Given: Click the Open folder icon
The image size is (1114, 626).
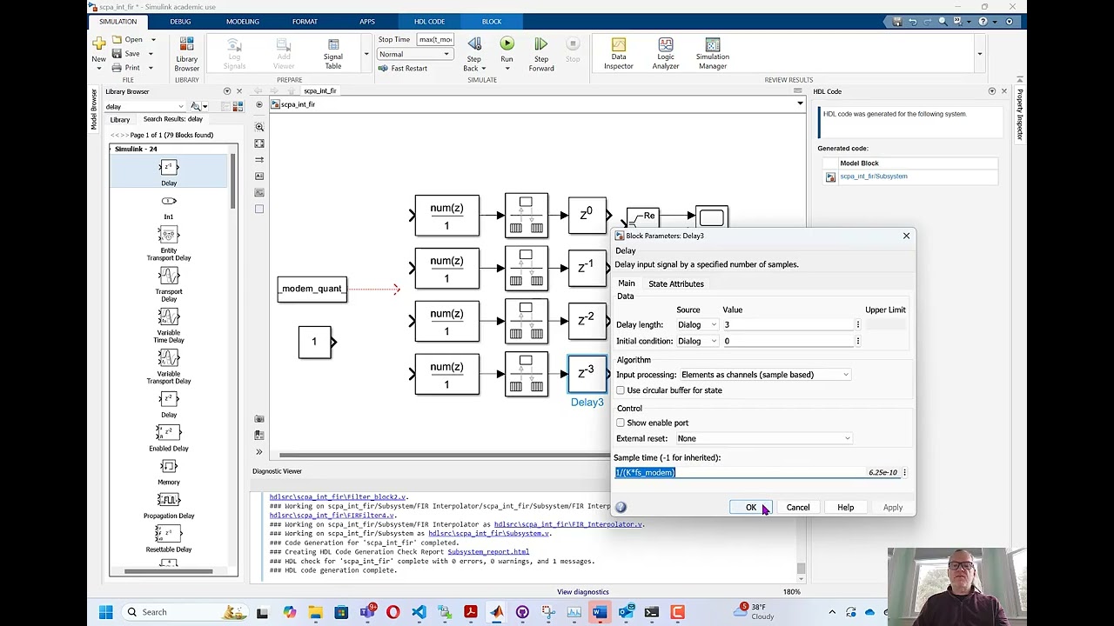Looking at the screenshot, I should tap(117, 39).
